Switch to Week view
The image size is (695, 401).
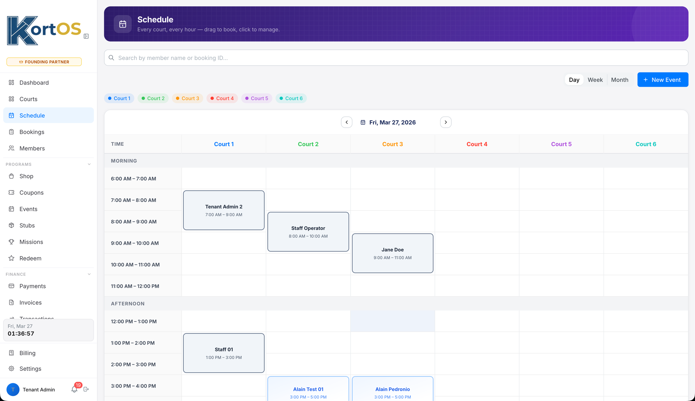595,80
